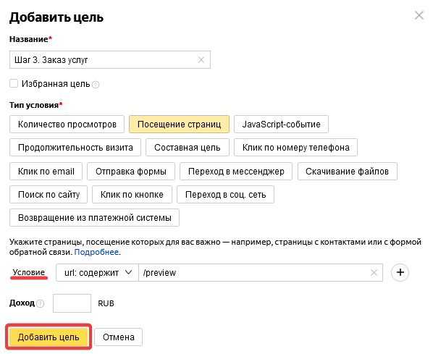Close the Добавить цель dialog

(x=419, y=15)
